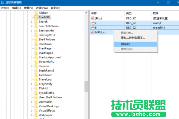Click the data cell regedit\1
This screenshot has height=119, width=179.
[159, 28]
